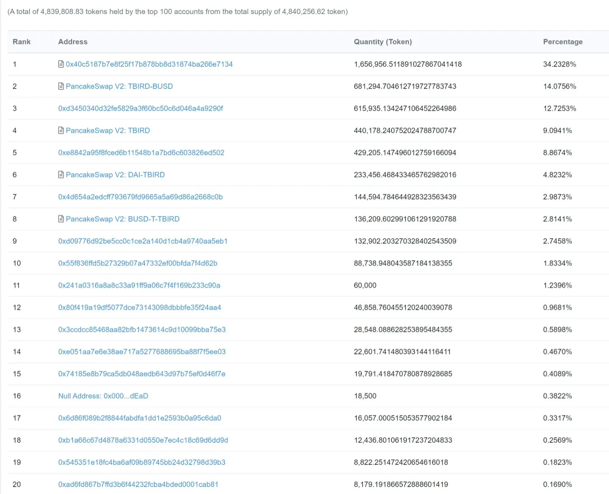Open address 0x4d654a2edcff793679fd9665a5a69d86a2668c0b
Viewport: 609px width, 494px height.
coord(140,197)
